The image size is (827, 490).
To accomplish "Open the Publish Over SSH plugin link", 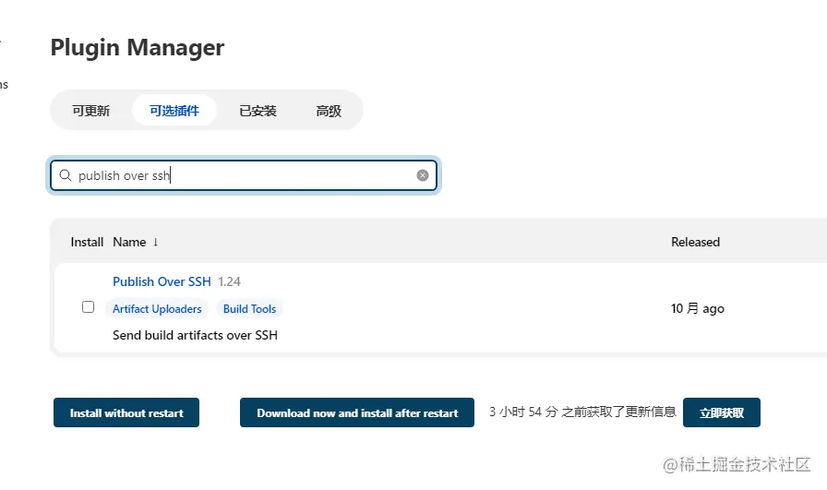I will pos(162,281).
